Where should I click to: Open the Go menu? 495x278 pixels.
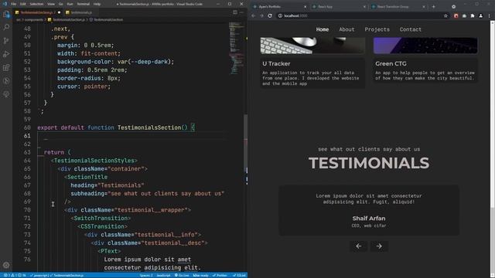click(60, 4)
